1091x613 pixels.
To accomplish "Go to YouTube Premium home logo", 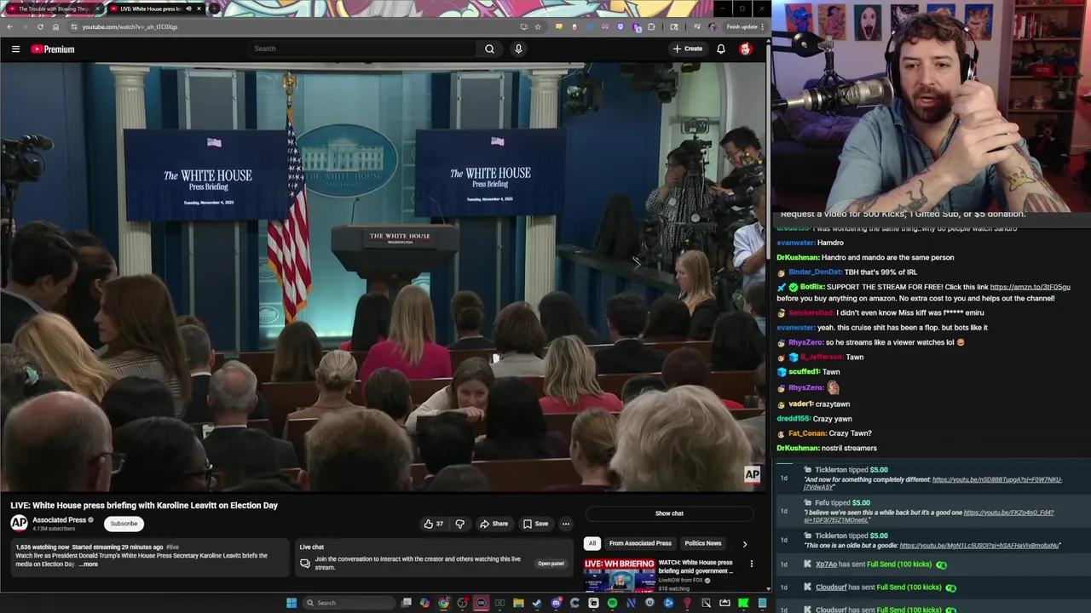I will [53, 49].
